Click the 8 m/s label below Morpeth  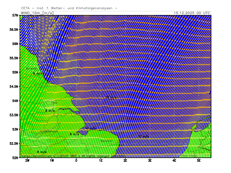tap(38, 74)
